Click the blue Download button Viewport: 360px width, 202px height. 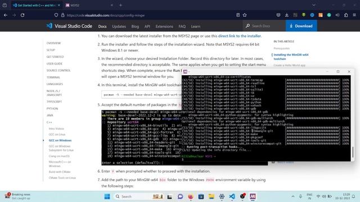point(301,26)
